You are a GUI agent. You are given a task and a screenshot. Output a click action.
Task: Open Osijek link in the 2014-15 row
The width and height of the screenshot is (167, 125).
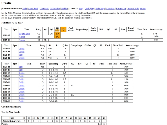[22, 85]
